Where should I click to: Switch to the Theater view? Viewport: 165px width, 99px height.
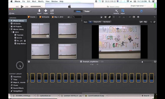(87, 11)
